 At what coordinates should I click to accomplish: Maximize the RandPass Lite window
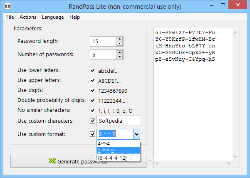click(223, 5)
